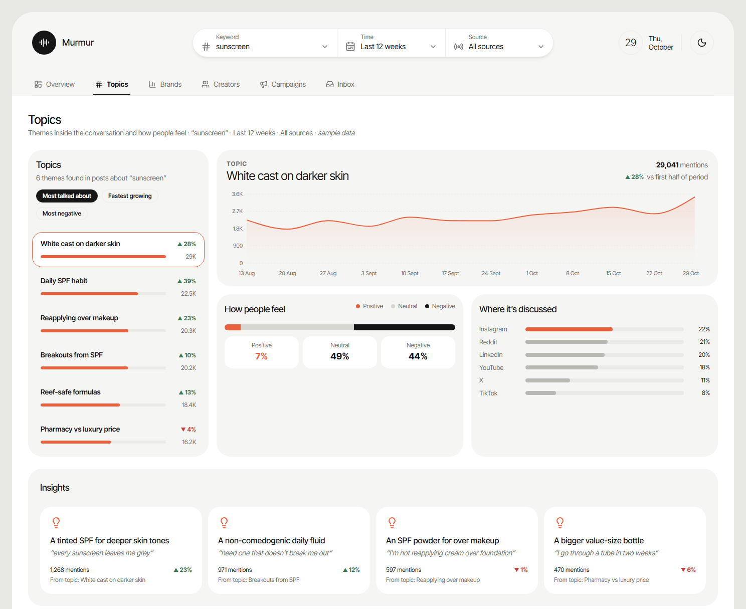Click the Overview grid icon

coord(38,84)
